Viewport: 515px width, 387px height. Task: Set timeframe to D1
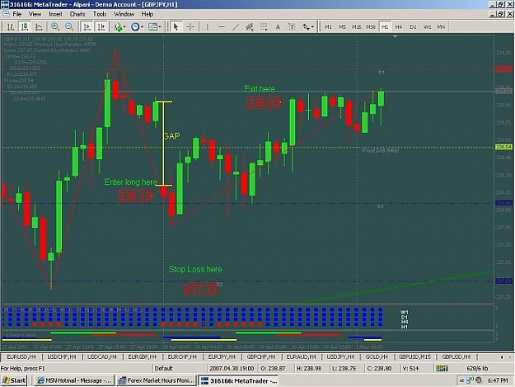tap(413, 27)
